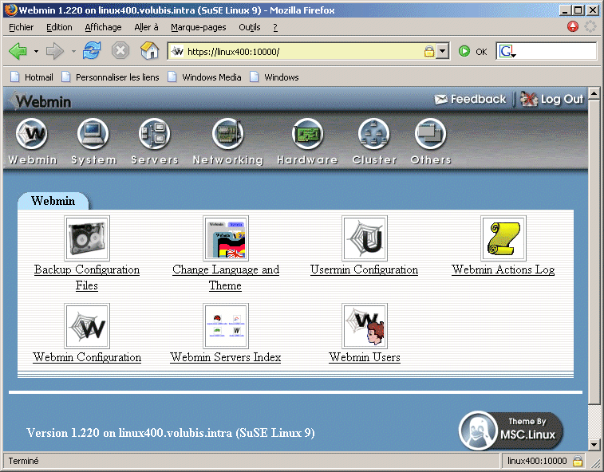This screenshot has width=604, height=472.
Task: Open the Hotmail bookmark
Action: pos(32,77)
